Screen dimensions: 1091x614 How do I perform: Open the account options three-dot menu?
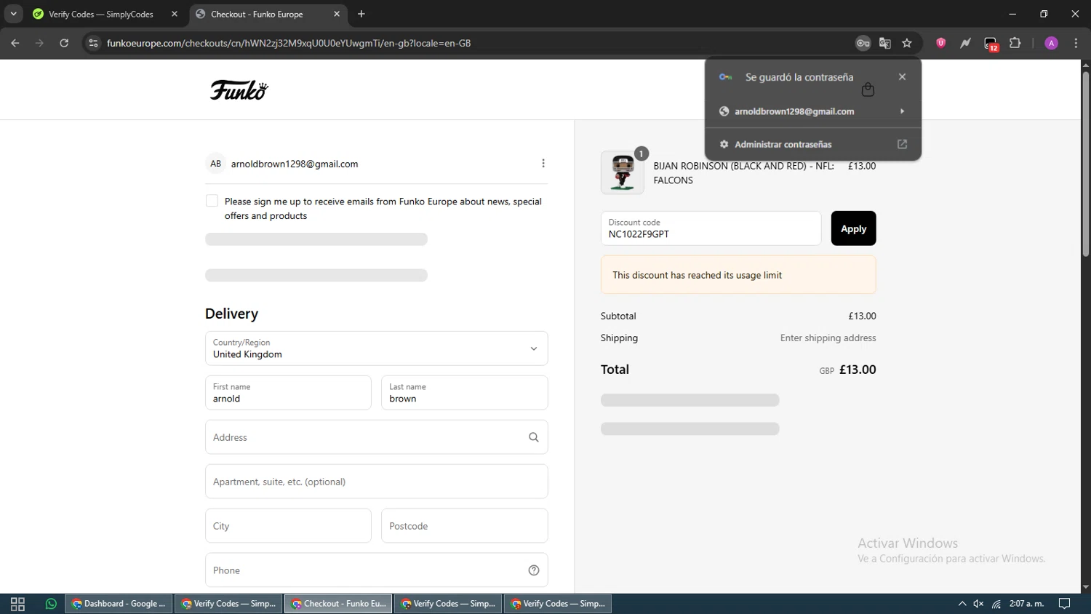(x=543, y=164)
